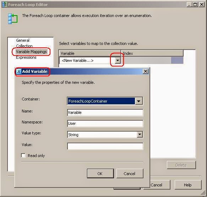Close the Add Variable dialog
The width and height of the screenshot is (207, 197).
point(145,71)
